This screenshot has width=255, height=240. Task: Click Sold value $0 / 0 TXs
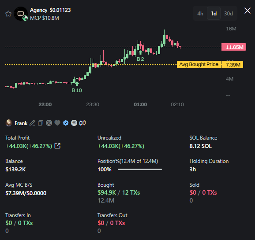tap(203, 192)
